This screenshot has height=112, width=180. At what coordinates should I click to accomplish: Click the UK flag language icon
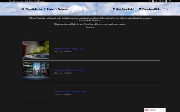click(146, 110)
